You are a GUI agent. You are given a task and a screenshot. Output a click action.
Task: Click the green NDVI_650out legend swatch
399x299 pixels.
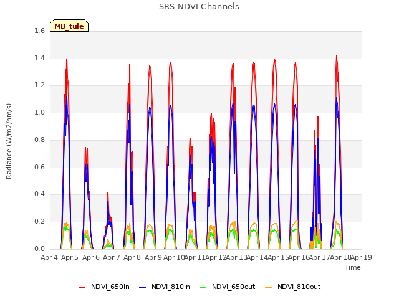pos(203,287)
